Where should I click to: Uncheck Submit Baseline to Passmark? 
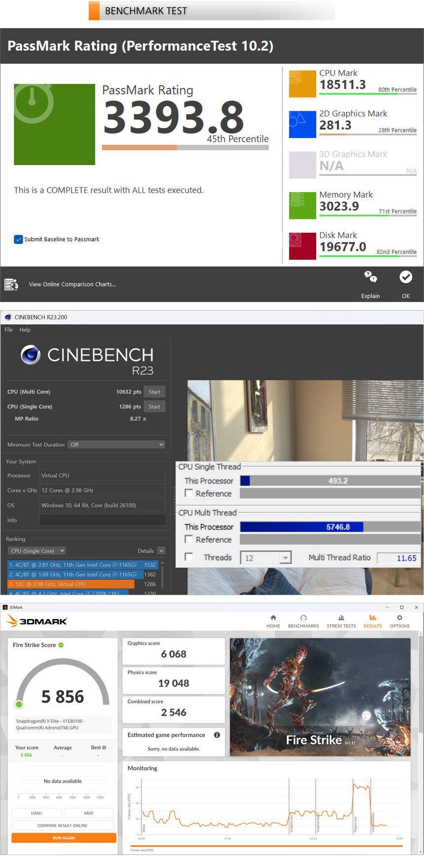19,240
